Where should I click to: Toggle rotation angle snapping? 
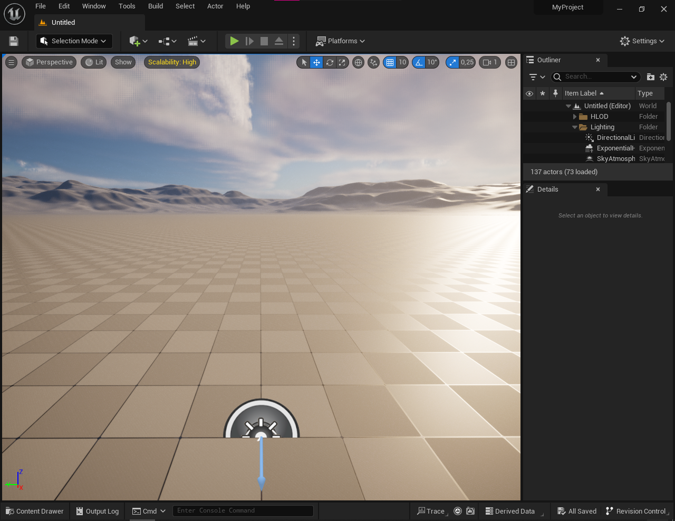[x=419, y=62]
